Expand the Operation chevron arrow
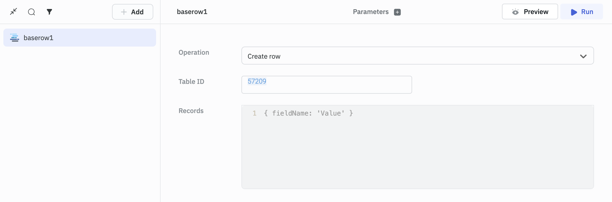 [x=583, y=56]
